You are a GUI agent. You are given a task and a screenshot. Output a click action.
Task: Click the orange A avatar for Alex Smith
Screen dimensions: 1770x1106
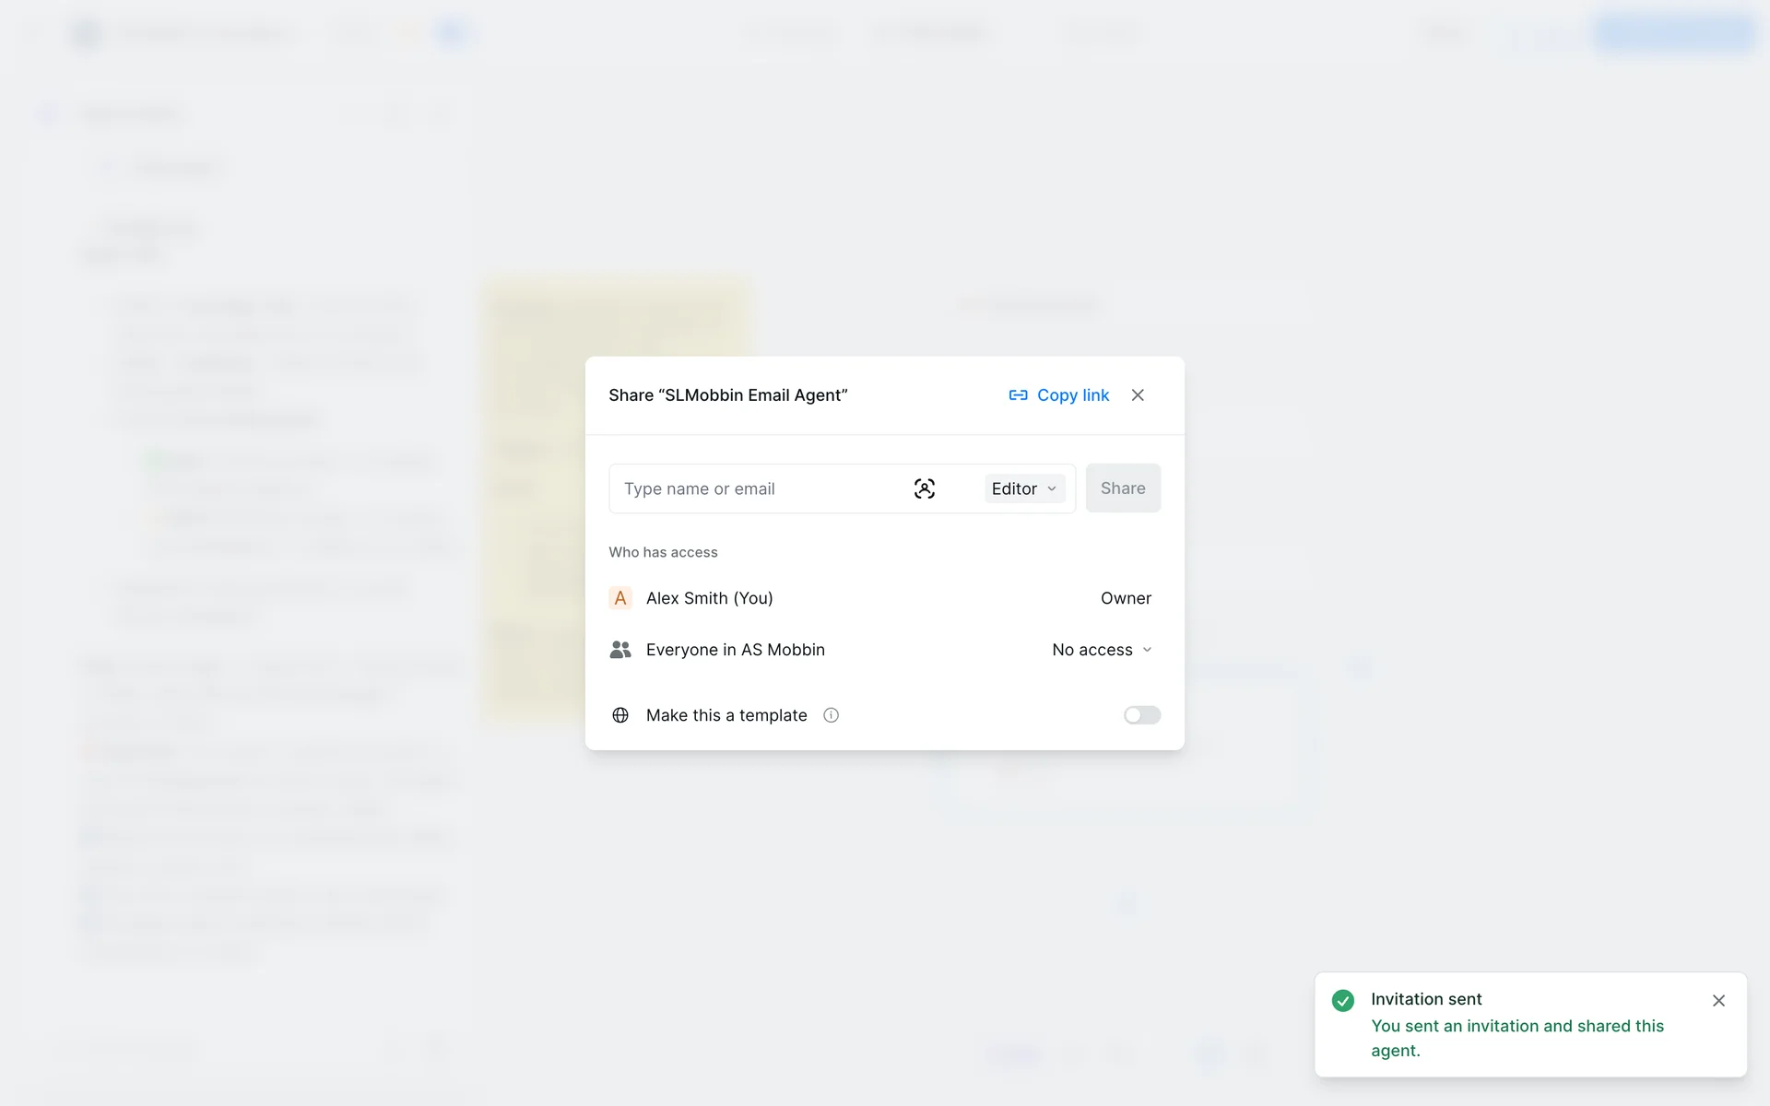620,598
